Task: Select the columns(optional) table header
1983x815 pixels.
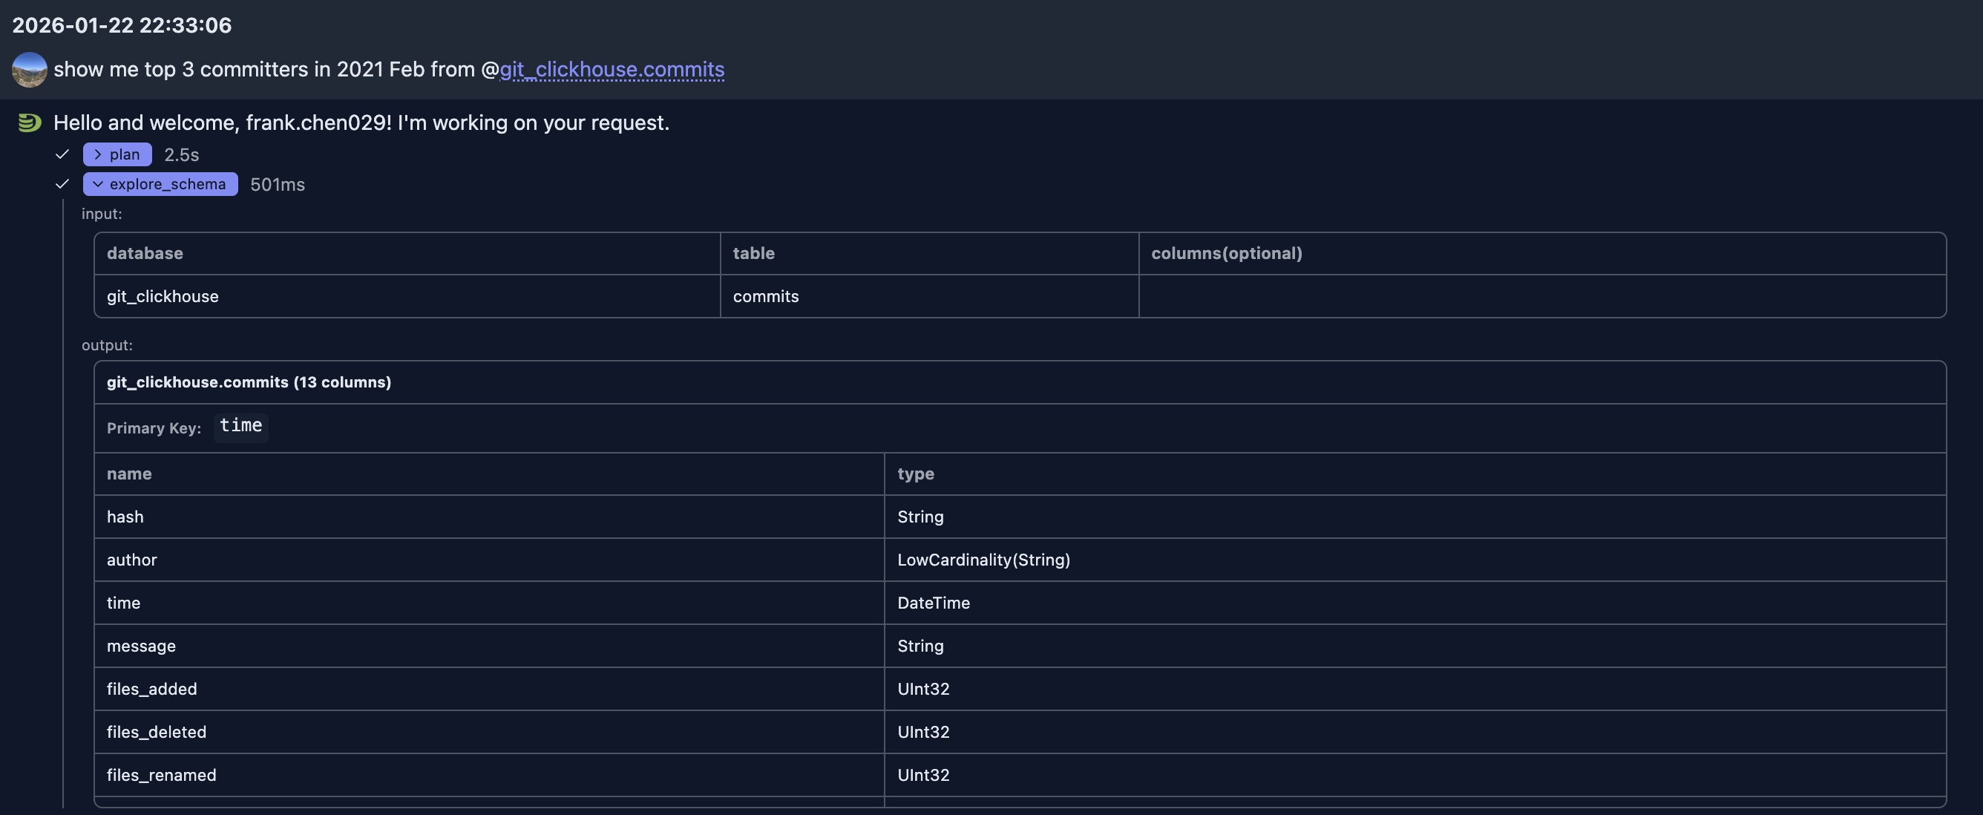Action: point(1227,253)
